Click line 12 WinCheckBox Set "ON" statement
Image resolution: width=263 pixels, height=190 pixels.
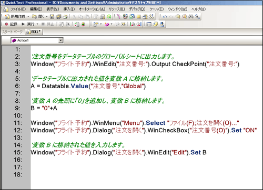144,130
